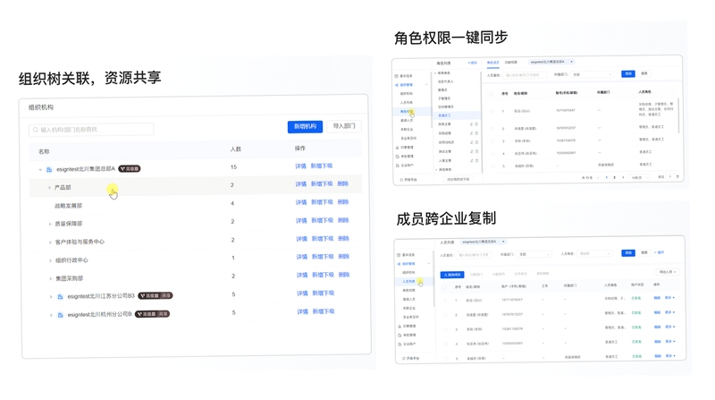Image resolution: width=715 pixels, height=400 pixels.
Task: Click edit icon for 财务主管 role
Action: [472, 124]
